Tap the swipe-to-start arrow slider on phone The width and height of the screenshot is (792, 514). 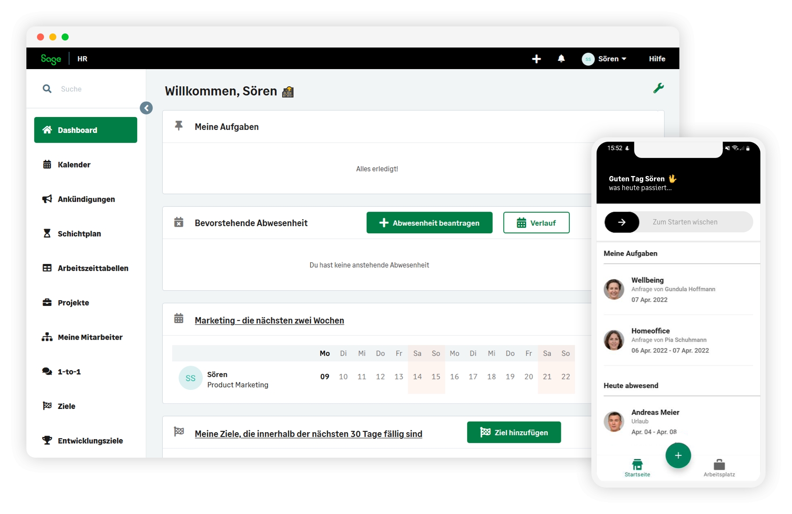pyautogui.click(x=622, y=222)
